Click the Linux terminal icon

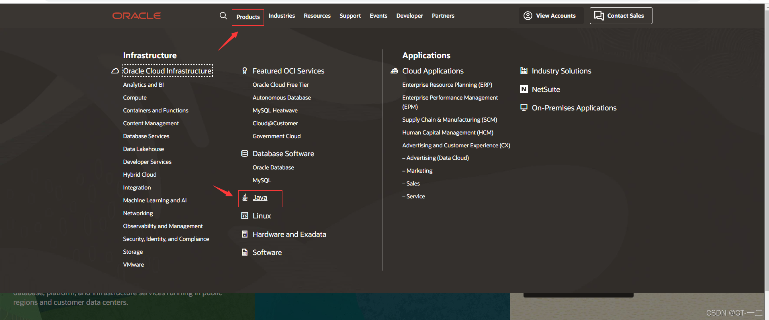pyautogui.click(x=245, y=216)
